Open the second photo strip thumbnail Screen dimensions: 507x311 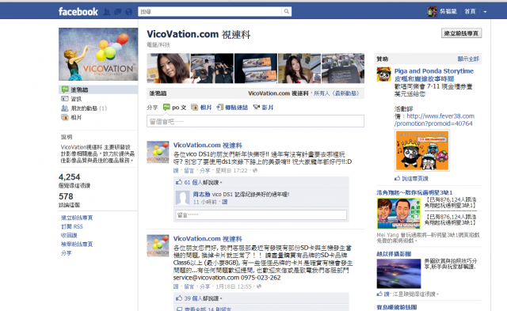tap(212, 69)
